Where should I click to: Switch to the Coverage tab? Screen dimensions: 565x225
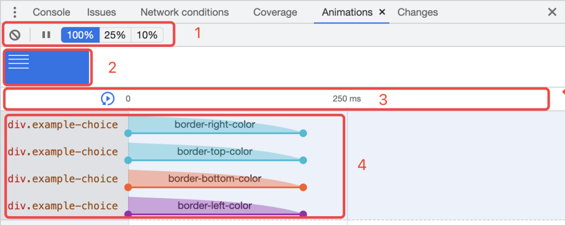[x=275, y=12]
